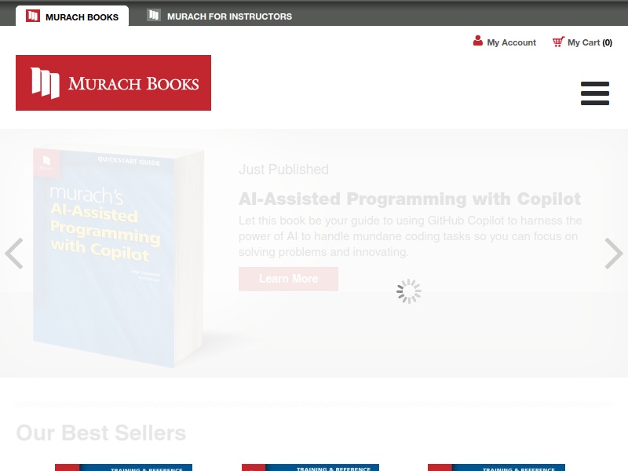This screenshot has width=628, height=471.
Task: Open My Cart (0) link
Action: tap(590, 42)
